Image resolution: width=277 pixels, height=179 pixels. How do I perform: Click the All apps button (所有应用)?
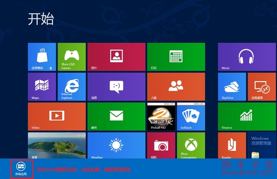point(21,169)
